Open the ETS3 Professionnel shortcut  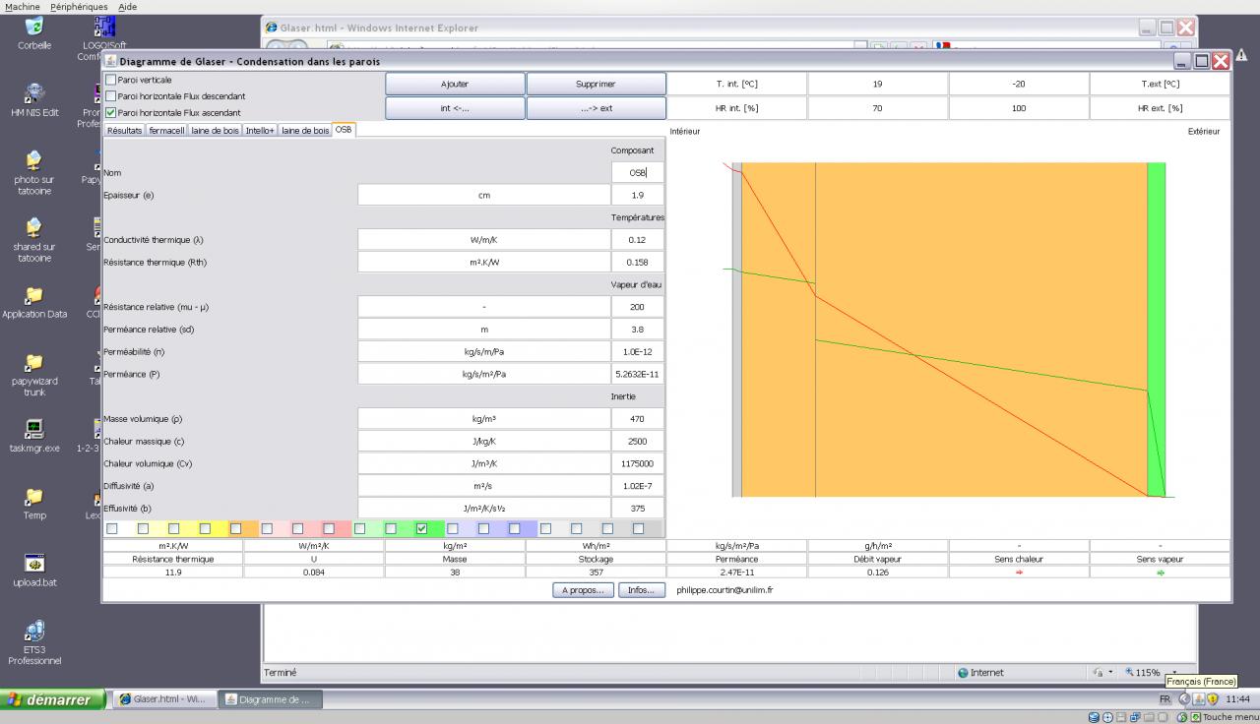tap(34, 632)
